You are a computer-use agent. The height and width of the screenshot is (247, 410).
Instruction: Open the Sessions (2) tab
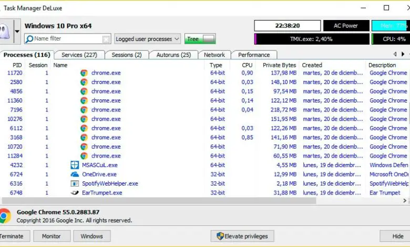pos(127,55)
